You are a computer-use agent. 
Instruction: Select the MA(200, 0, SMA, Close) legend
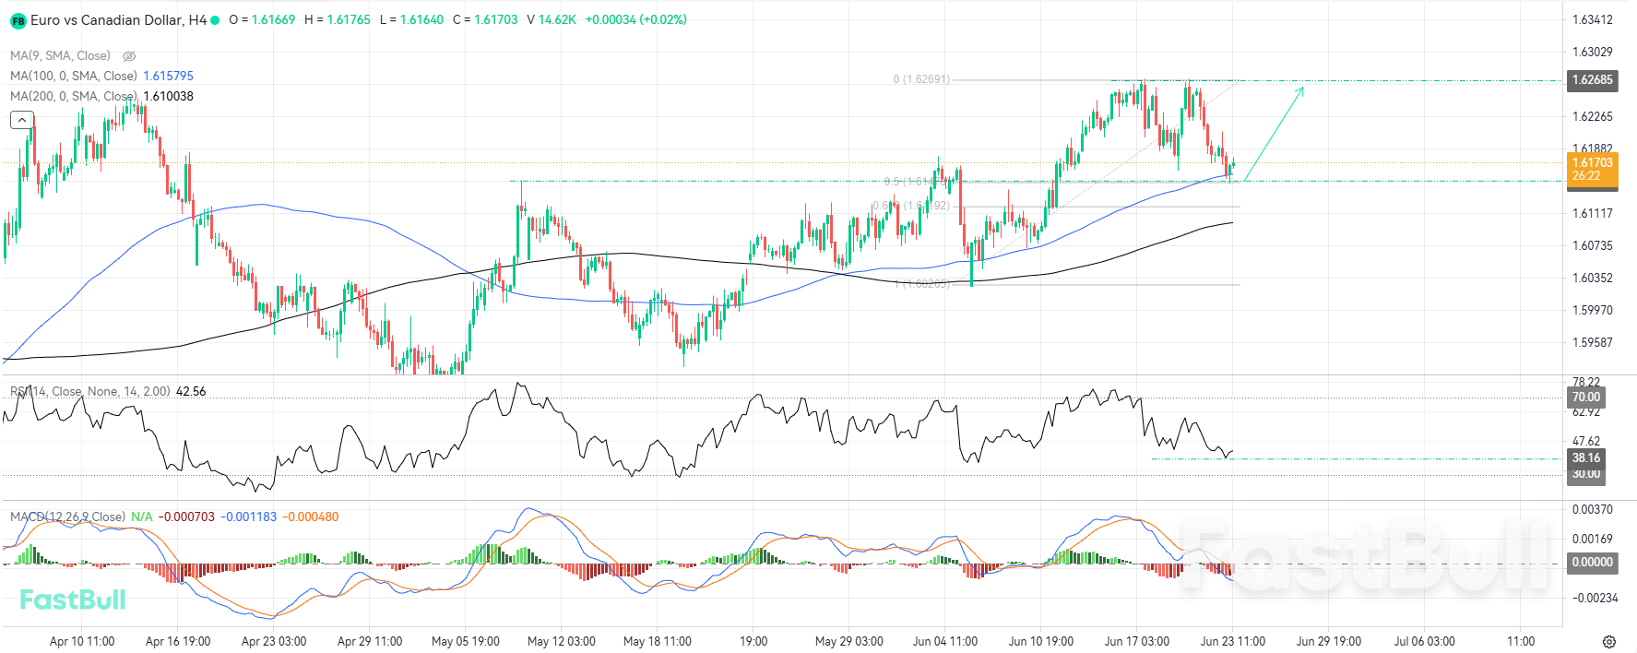[74, 97]
